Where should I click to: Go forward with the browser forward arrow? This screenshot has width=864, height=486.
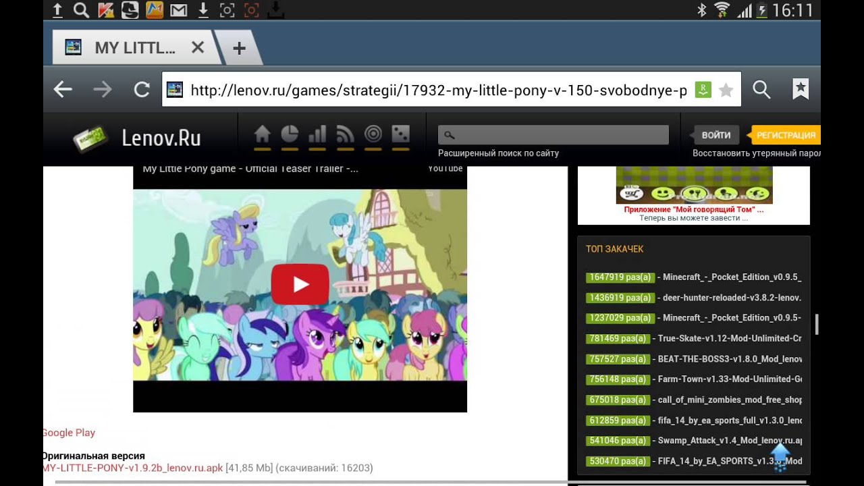[102, 89]
